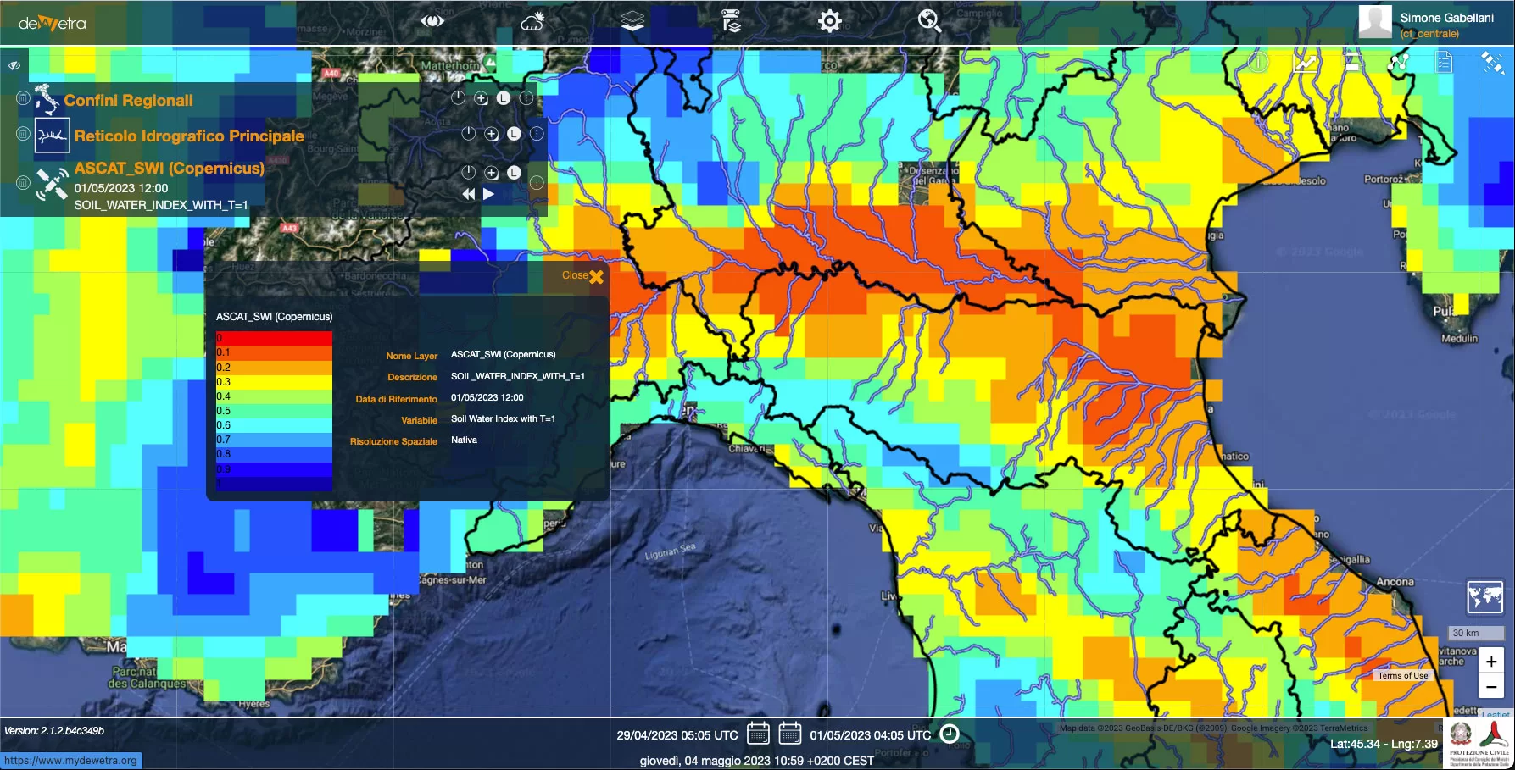Open the eye view menu in top bar
Screen dimensions: 1515x770
pos(432,22)
